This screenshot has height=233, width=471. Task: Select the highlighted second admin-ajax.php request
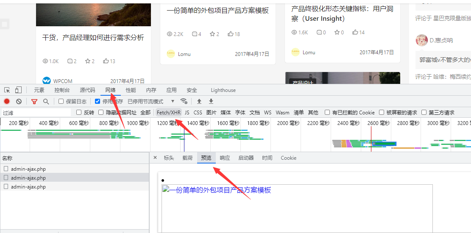pos(75,178)
